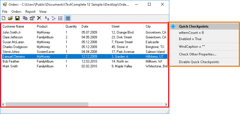Sort by the Customer Name column header
Image resolution: width=240 pixels, height=114 pixels.
pyautogui.click(x=18, y=26)
